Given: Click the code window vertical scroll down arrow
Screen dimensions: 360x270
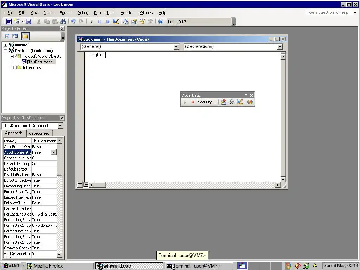Looking at the screenshot, I should coord(283,180).
